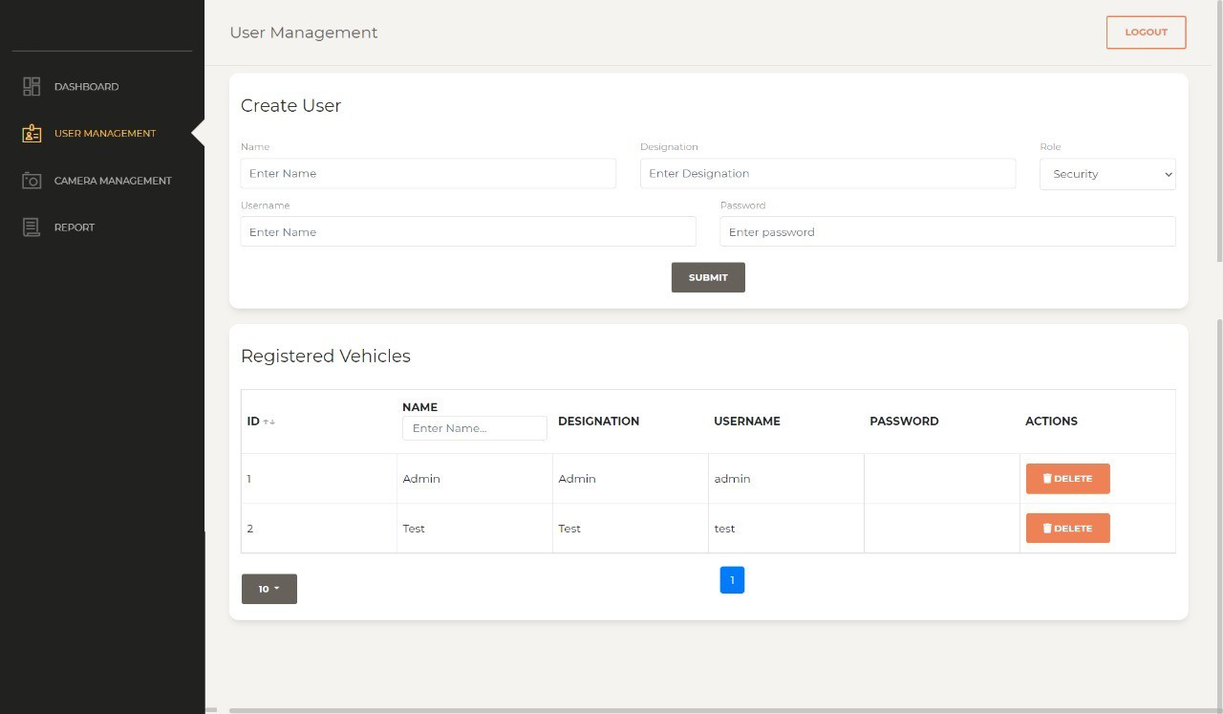Screen dimensions: 1223x714
Task: Delete the Admin user row
Action: [1067, 479]
